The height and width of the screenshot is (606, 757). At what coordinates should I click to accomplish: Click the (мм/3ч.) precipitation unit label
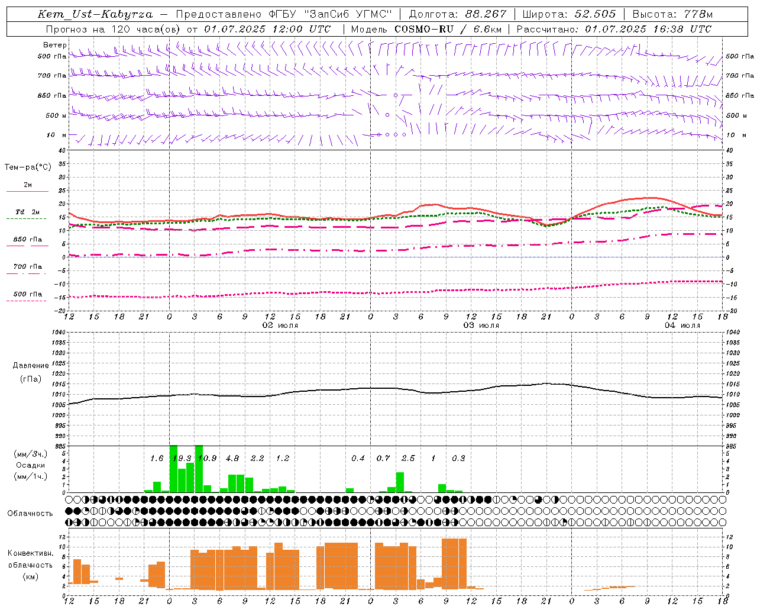point(30,454)
